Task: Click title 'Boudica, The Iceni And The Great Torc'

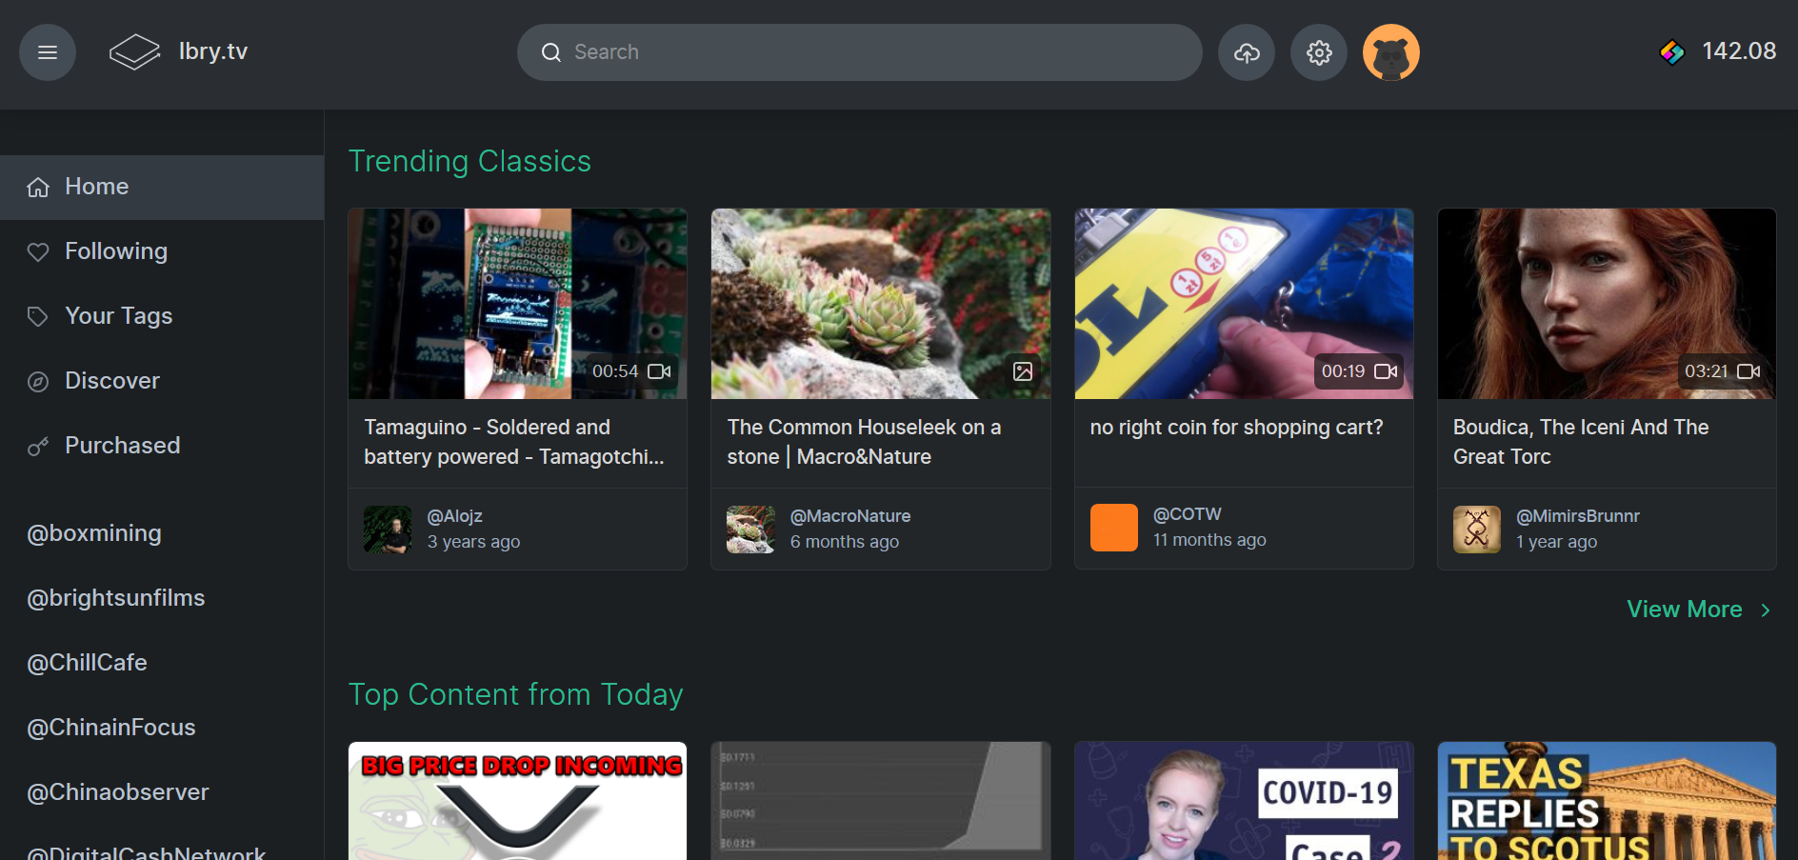Action: (1581, 443)
